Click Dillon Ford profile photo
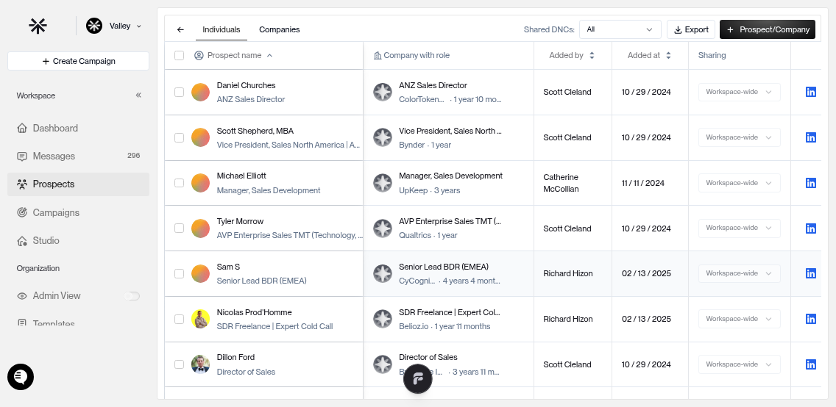The height and width of the screenshot is (407, 836). (x=200, y=364)
